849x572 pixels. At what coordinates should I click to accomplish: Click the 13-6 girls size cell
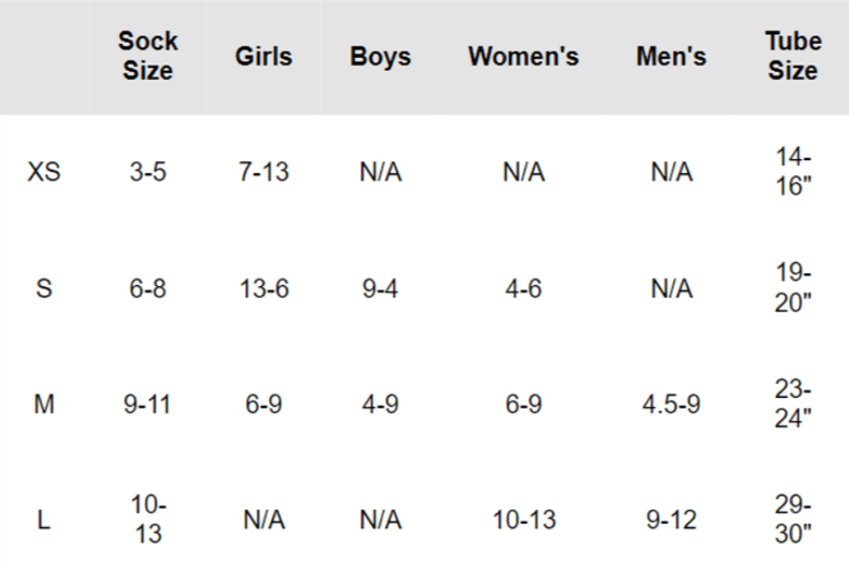point(264,289)
